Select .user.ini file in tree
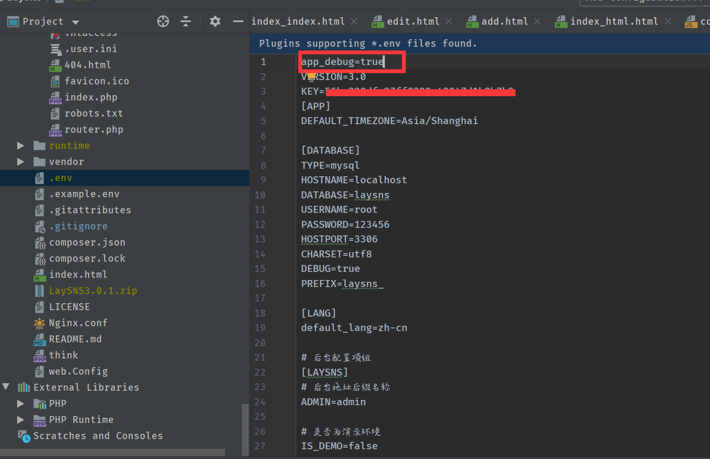The height and width of the screenshot is (459, 710). pyautogui.click(x=91, y=49)
